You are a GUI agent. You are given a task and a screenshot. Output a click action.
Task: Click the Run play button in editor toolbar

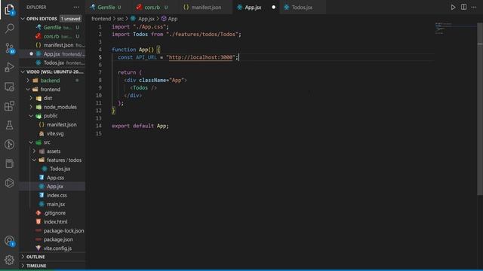pos(453,7)
